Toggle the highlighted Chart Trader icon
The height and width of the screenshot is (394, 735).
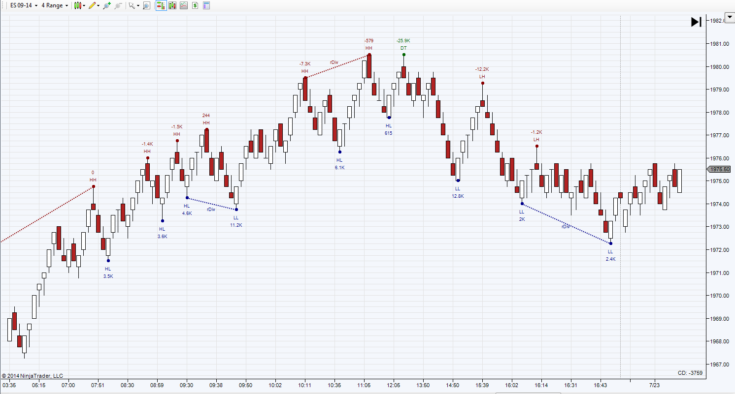[161, 5]
